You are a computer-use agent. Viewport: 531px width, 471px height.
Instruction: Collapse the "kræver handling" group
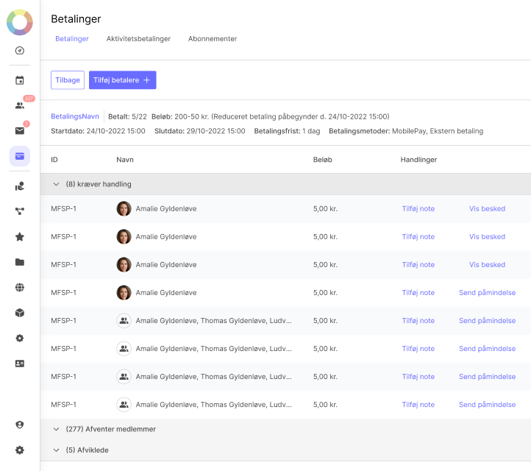coord(56,184)
